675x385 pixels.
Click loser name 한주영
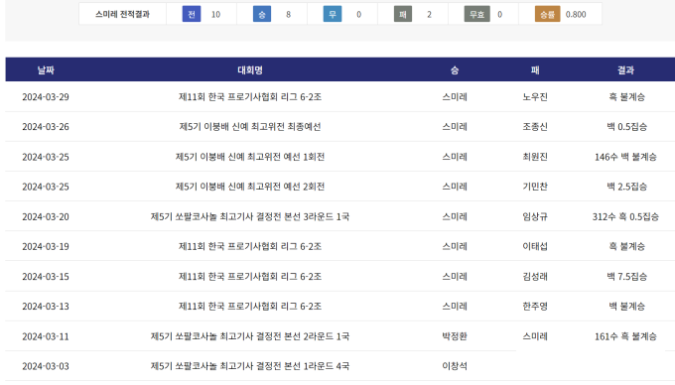[x=535, y=306]
